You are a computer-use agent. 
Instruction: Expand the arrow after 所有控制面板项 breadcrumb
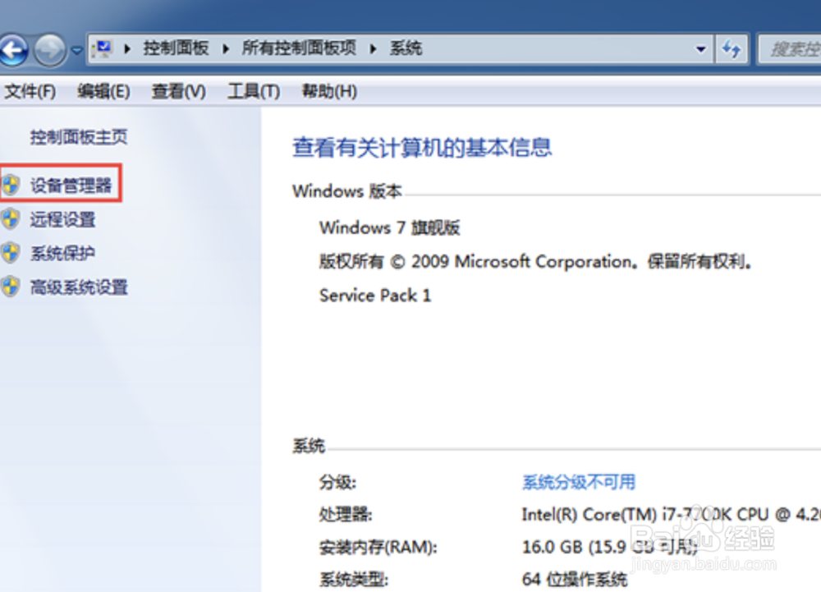374,49
